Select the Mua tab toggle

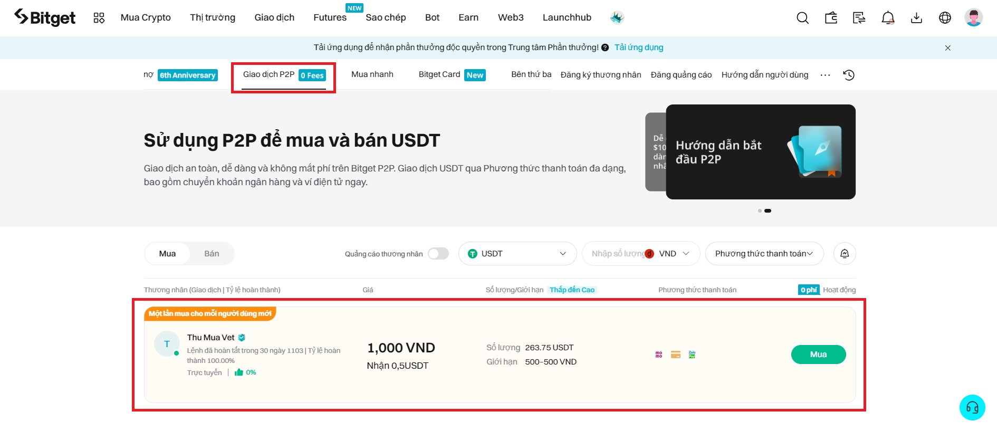click(167, 254)
